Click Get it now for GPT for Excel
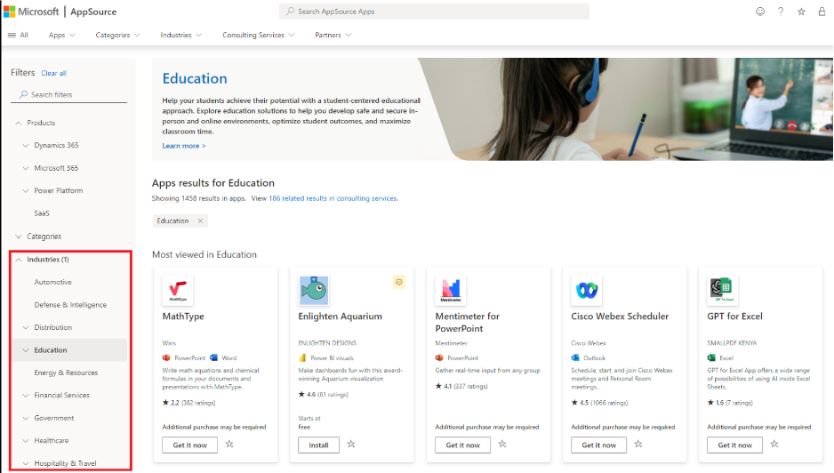The height and width of the screenshot is (473, 834). tap(735, 445)
